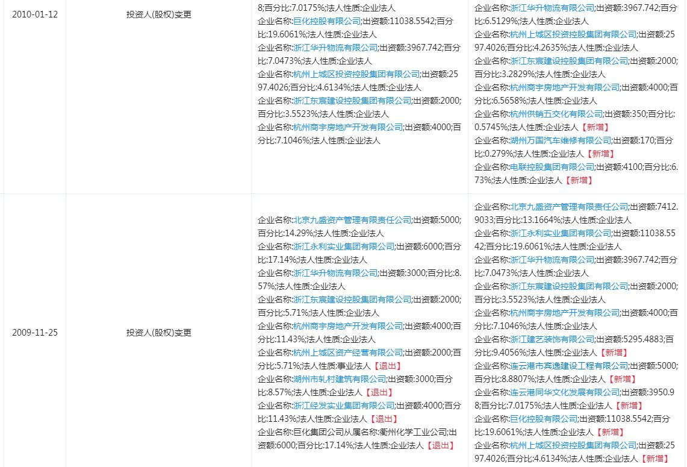Click 【新增】 tag after 浙江建艺装饰有限公司 entry
687x467 pixels.
(614, 353)
